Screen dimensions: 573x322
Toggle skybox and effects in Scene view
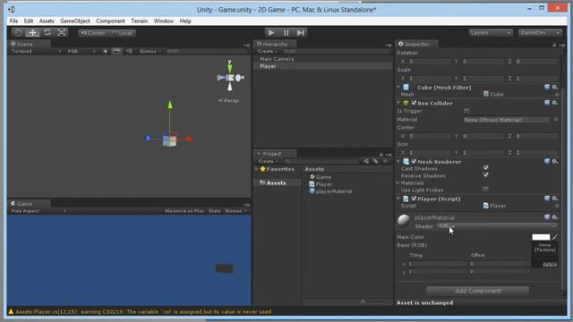pos(116,52)
